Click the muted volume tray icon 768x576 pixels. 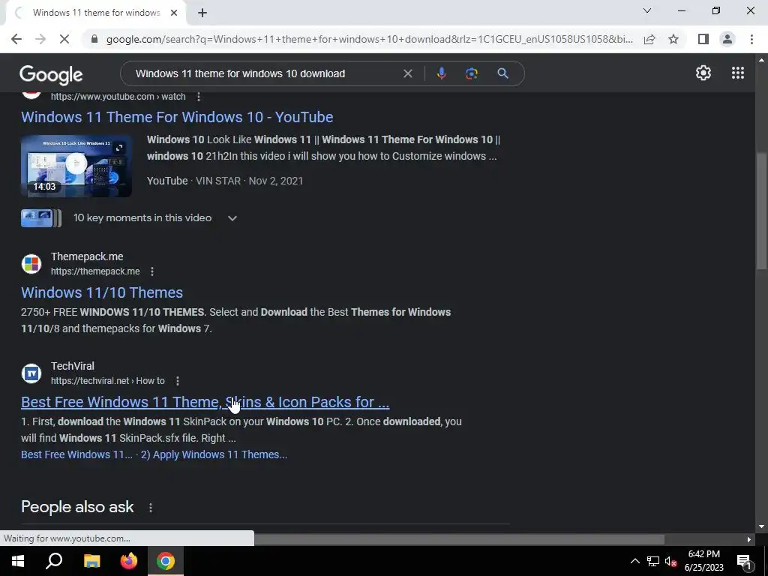tap(671, 561)
